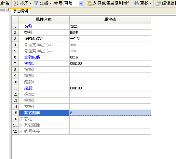Click the 截面高(H边) value 350
The image size is (176, 159).
tap(110, 51)
